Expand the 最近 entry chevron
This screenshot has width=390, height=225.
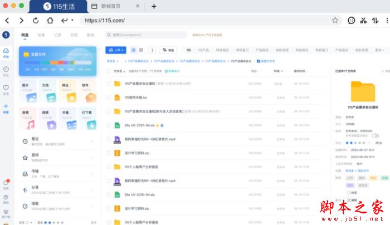coord(92,141)
